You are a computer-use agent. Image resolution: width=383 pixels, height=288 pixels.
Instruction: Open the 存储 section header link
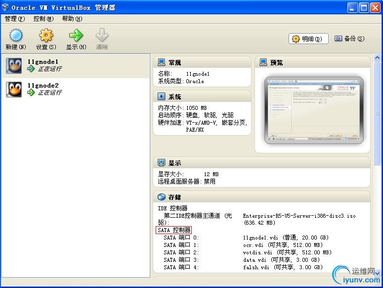click(x=174, y=197)
